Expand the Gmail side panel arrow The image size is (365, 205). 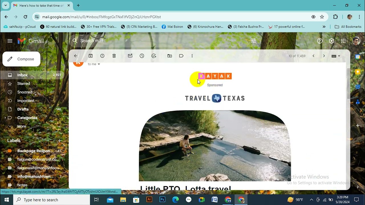coord(358,187)
